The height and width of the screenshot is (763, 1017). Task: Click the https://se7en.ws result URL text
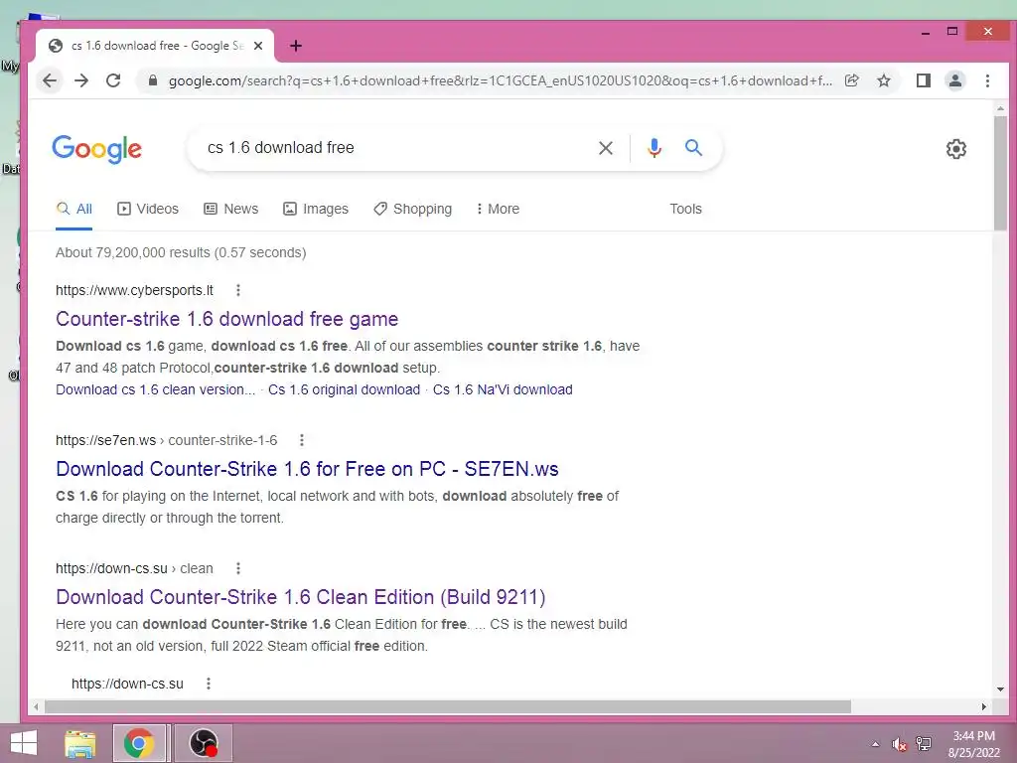click(x=167, y=440)
